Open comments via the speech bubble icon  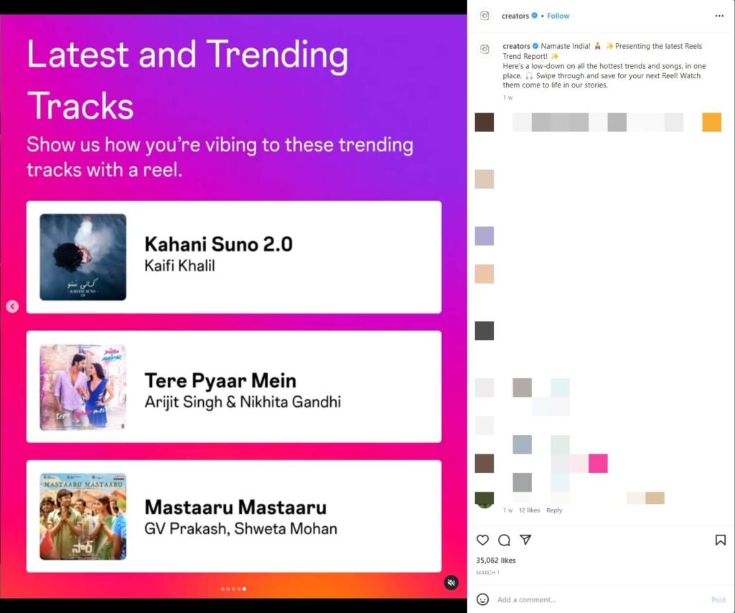tap(504, 540)
